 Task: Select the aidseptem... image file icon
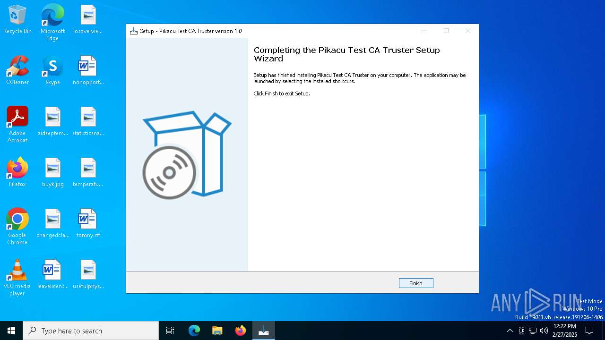coord(52,122)
